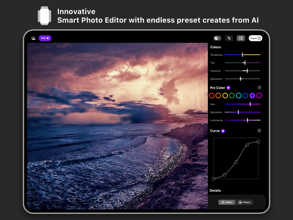Adjust the Tint slider
The width and height of the screenshot is (293, 220).
[243, 63]
